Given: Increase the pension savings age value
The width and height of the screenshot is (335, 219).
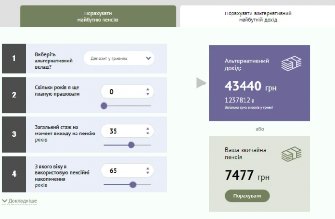Looking at the screenshot, I should (148, 168).
